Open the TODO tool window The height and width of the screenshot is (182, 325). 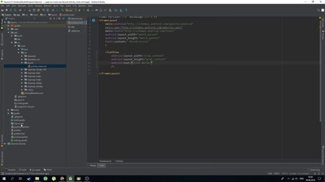(48, 170)
